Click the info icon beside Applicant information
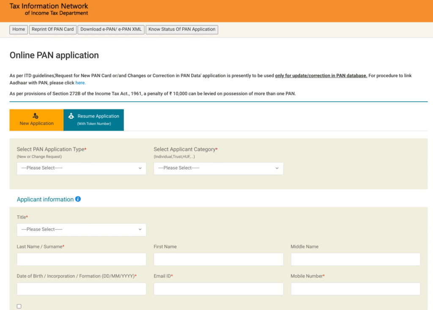Viewport: 433px width, 310px height. click(x=78, y=199)
